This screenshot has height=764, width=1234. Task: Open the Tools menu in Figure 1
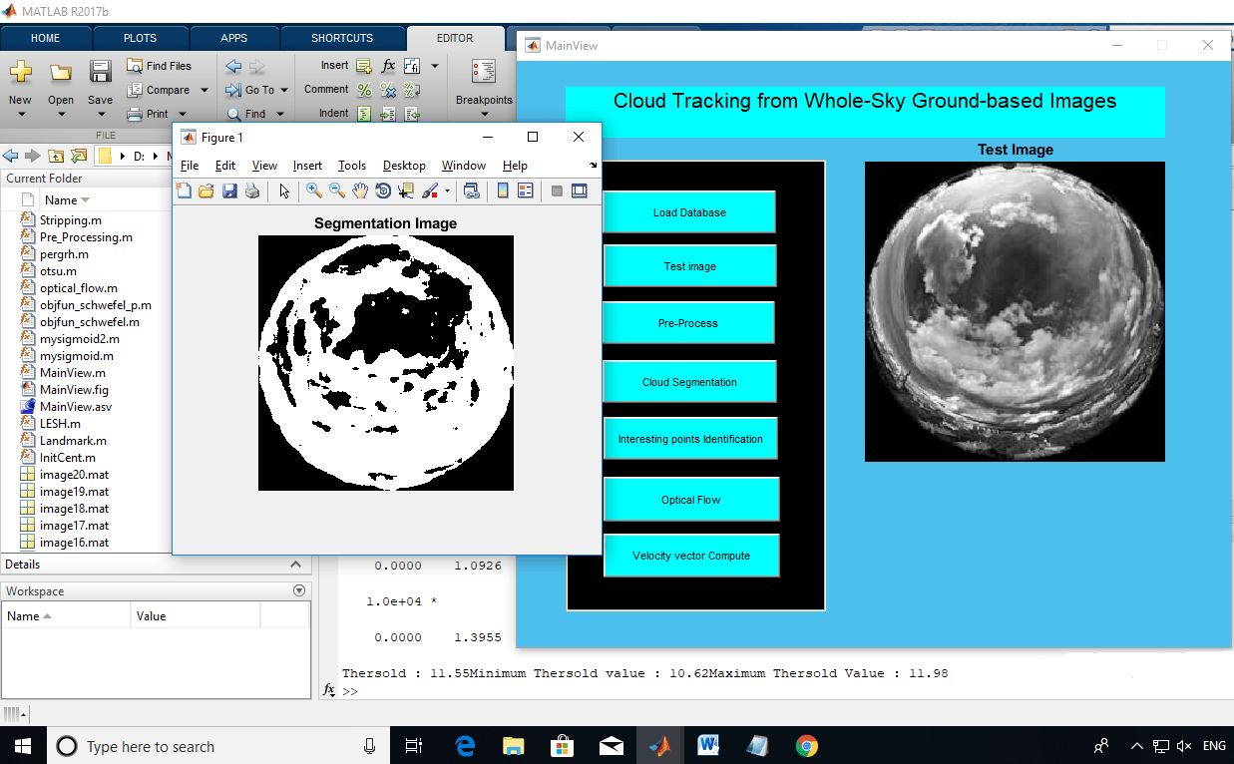(354, 166)
